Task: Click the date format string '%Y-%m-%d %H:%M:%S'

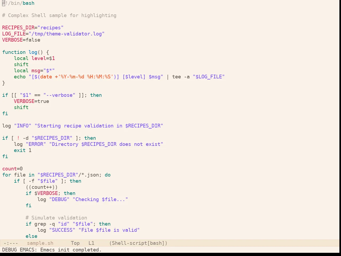Action: pyautogui.click(x=86, y=77)
